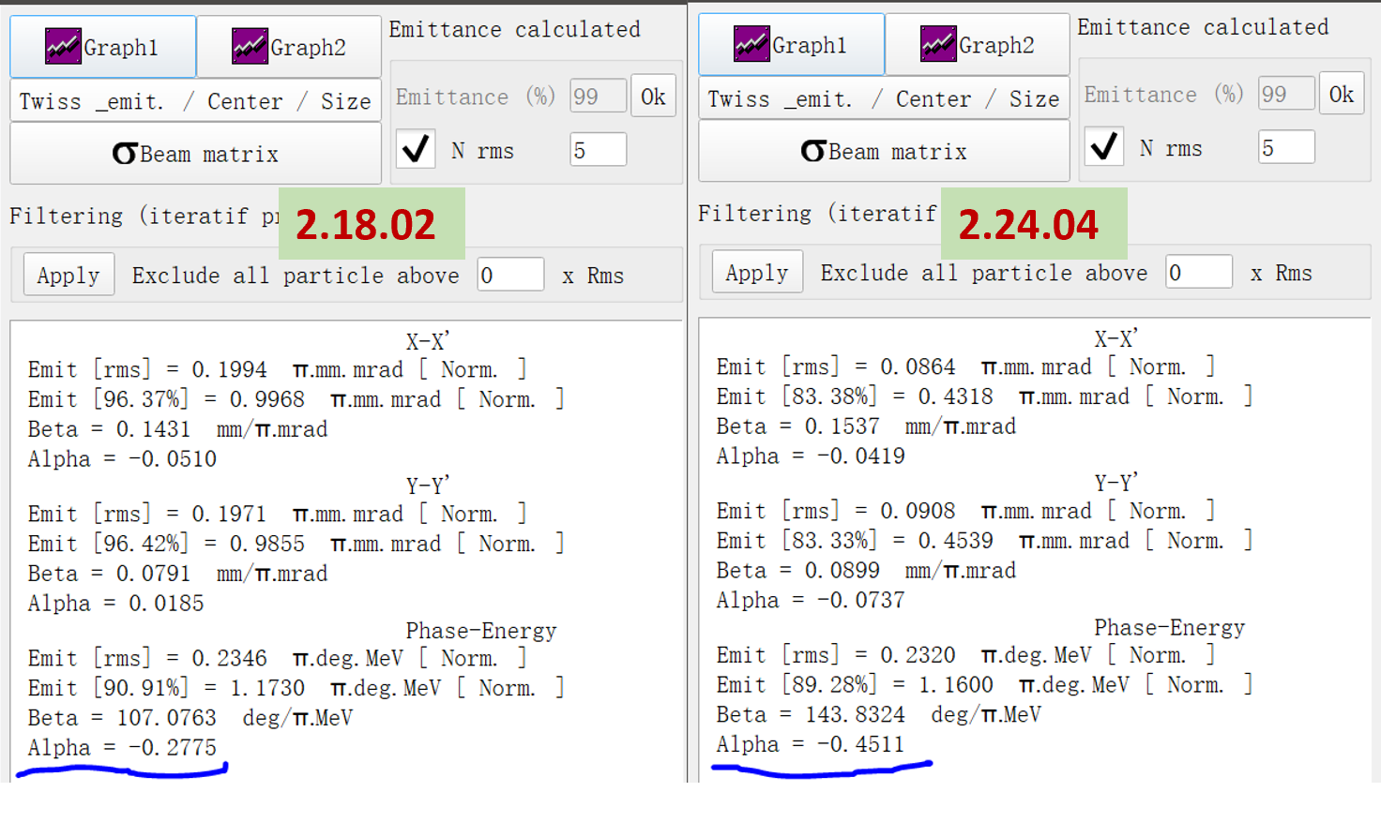Uncheck the N rms checkbox in the 2.18.02 panel

(416, 150)
